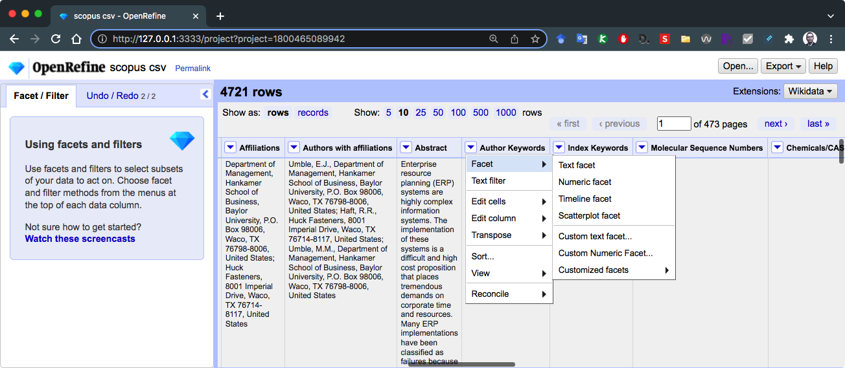Open the Wikidata extensions dropdown
Image resolution: width=845 pixels, height=368 pixels.
tap(810, 91)
